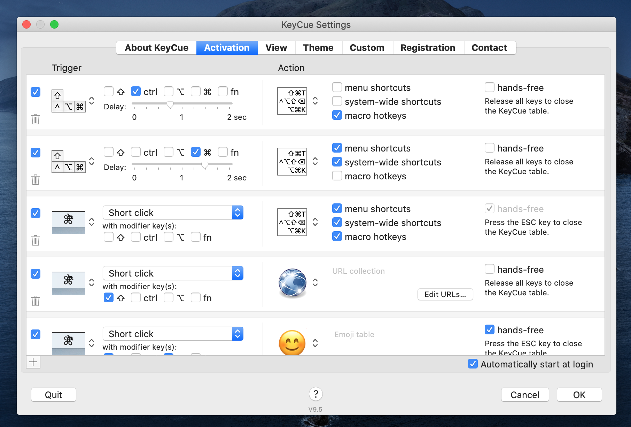Click modifier keys trigger icon in ctrl row

(x=69, y=101)
